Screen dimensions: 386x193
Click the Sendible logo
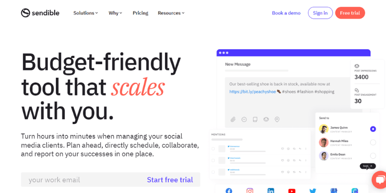(40, 13)
